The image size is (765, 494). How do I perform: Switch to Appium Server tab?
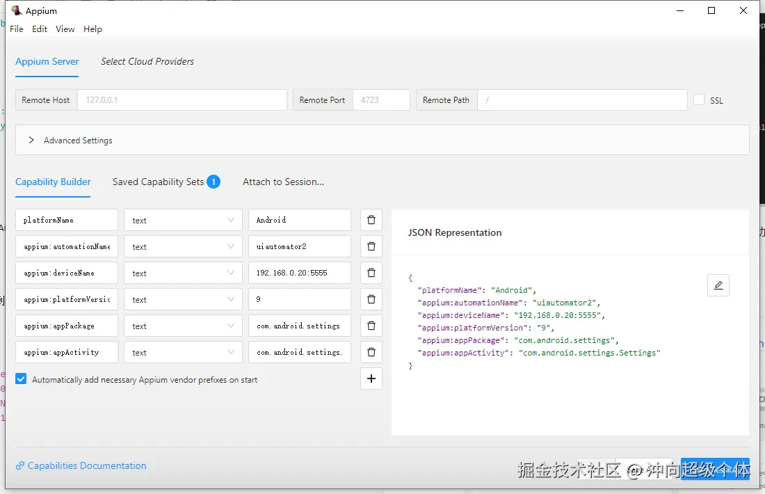pos(47,61)
